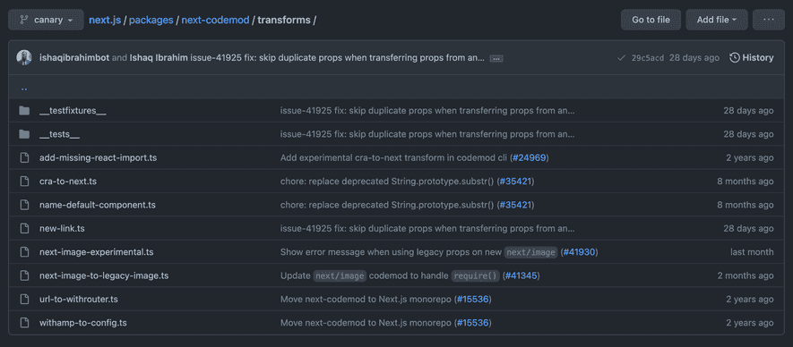The width and height of the screenshot is (793, 347).
Task: Go up to parent directory (..)
Action: point(24,88)
